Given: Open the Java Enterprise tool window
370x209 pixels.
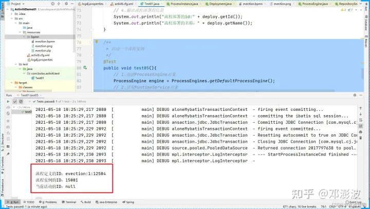Looking at the screenshot, I should point(106,202).
